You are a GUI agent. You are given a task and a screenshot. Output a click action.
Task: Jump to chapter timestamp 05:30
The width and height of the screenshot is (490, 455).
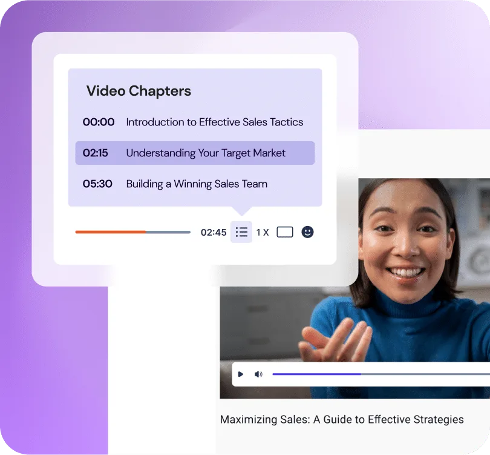tap(98, 184)
